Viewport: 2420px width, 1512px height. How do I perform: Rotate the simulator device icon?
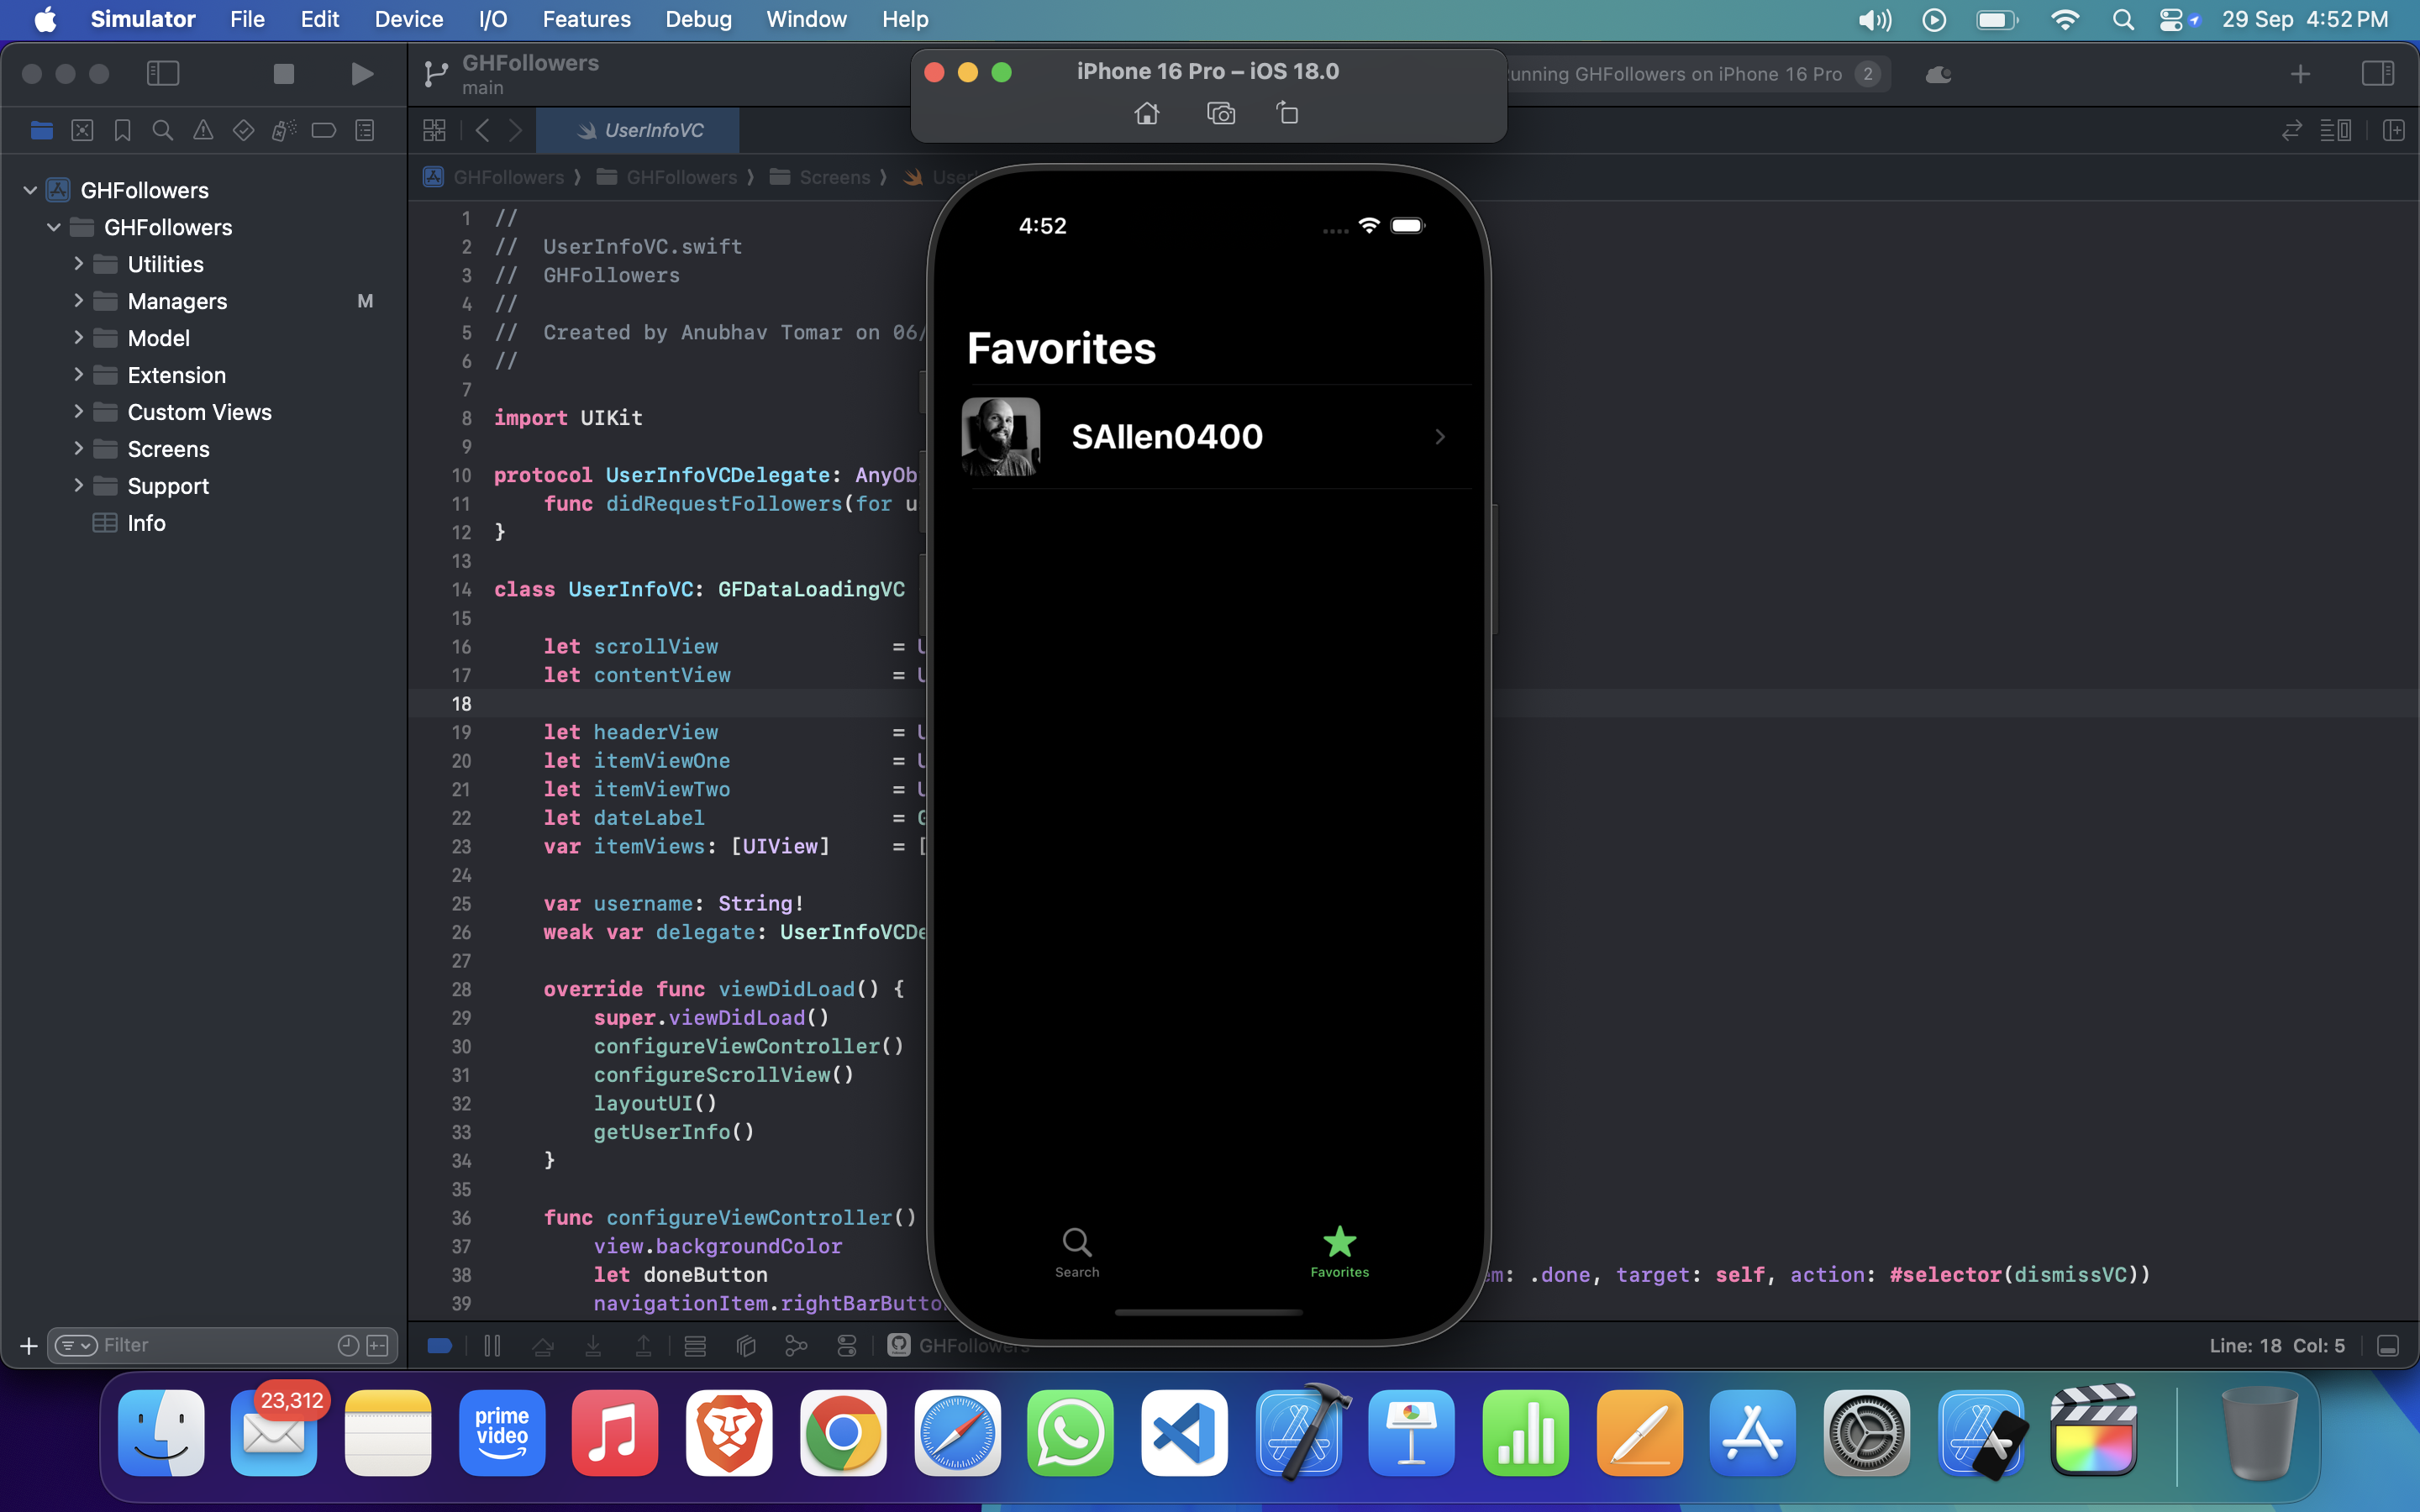tap(1288, 114)
